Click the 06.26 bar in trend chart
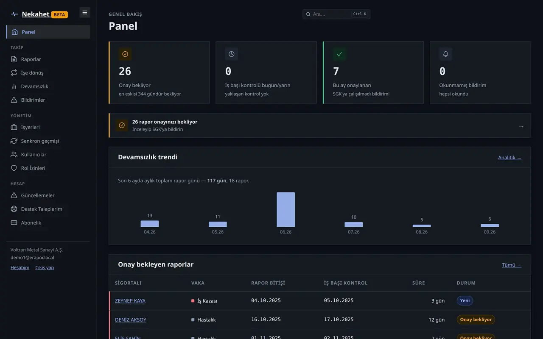This screenshot has width=543, height=339. coord(286,210)
